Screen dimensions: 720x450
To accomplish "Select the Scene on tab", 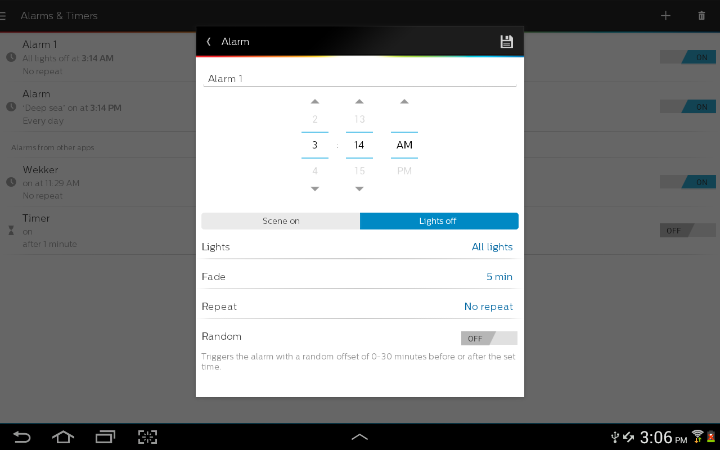I will (281, 220).
